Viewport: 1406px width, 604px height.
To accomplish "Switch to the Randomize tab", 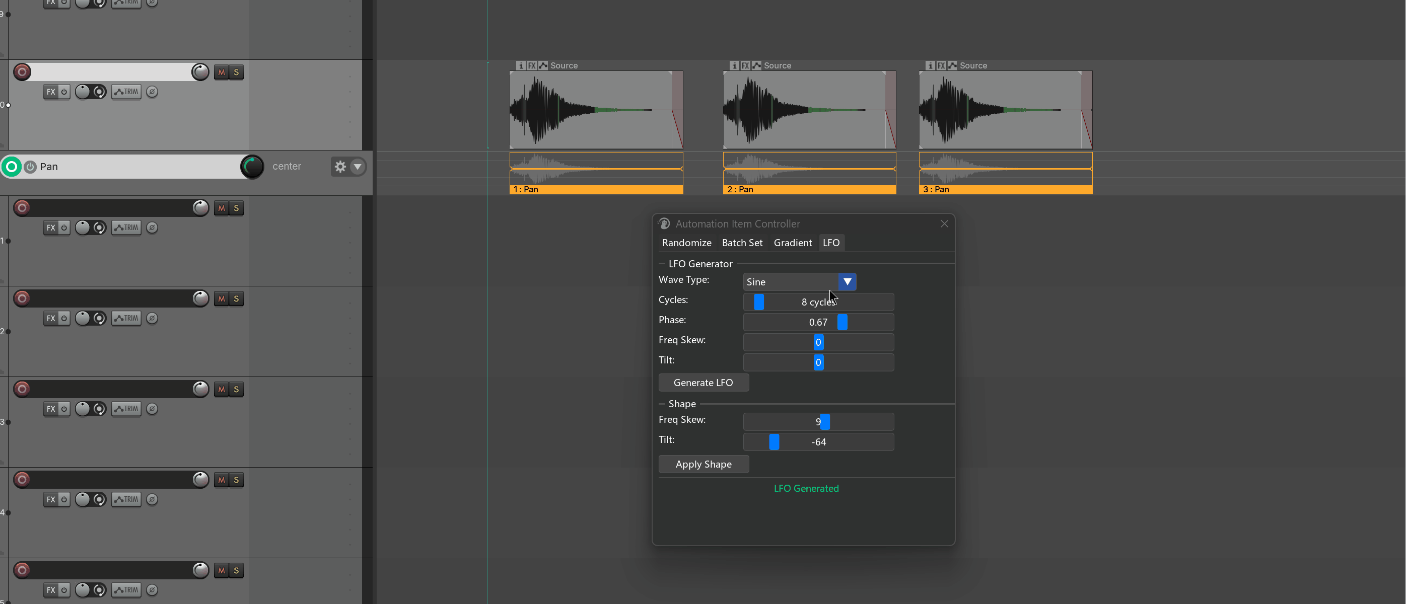I will coord(686,243).
